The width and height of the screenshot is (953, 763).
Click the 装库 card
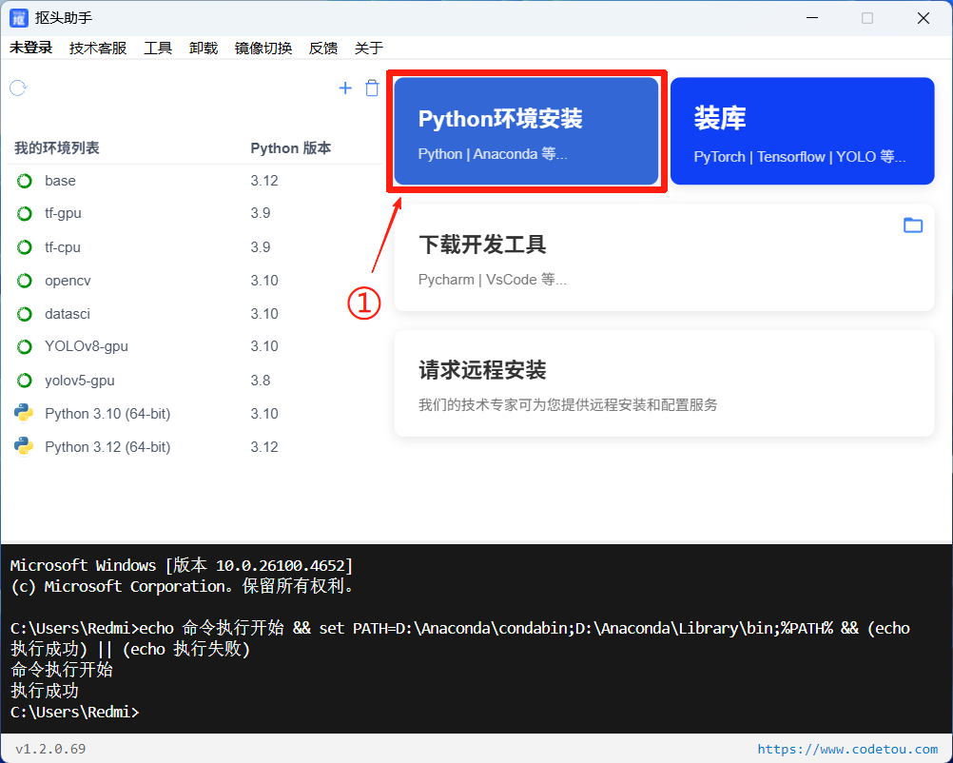pyautogui.click(x=803, y=130)
